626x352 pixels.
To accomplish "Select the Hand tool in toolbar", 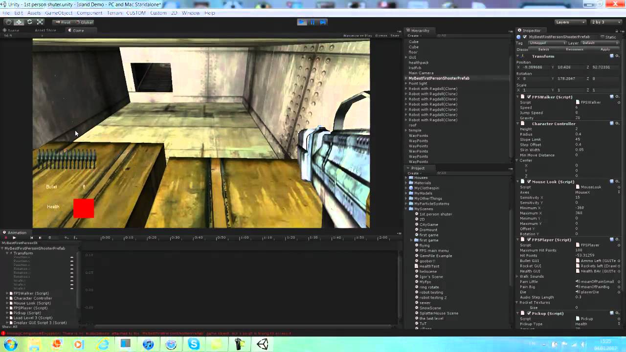I will [x=8, y=22].
